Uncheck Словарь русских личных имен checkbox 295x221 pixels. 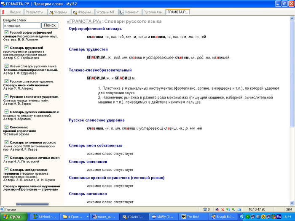[6, 157]
